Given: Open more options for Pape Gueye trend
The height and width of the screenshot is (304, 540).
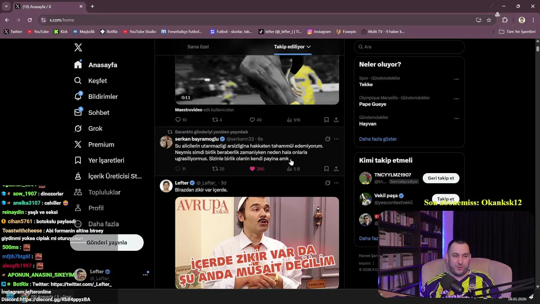Looking at the screenshot, I should pos(456,99).
